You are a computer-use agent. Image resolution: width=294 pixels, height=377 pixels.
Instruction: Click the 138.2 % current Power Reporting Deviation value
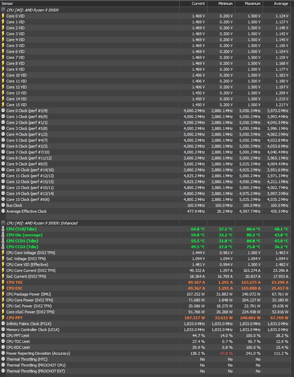198,353
